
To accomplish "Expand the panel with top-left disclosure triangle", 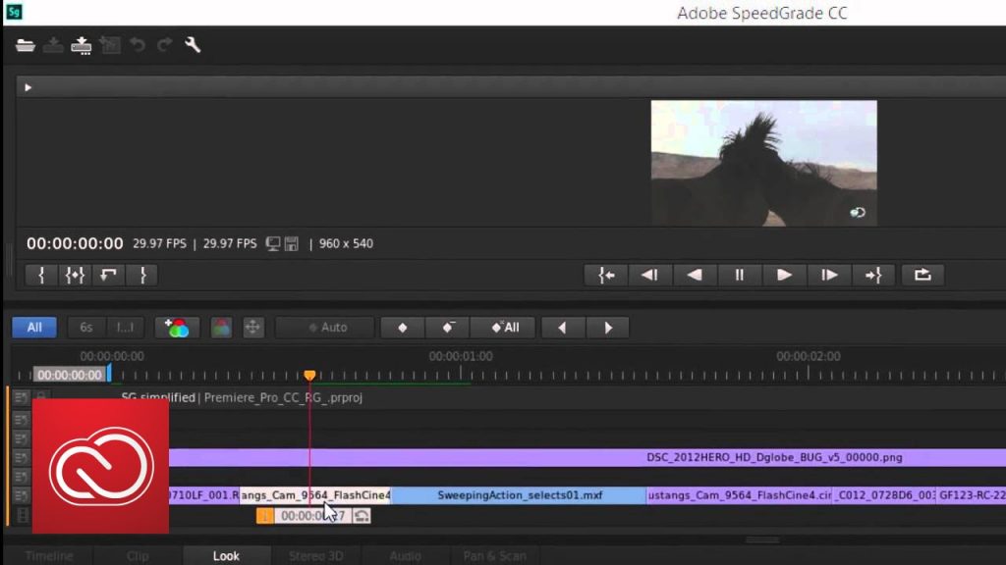I will 28,87.
